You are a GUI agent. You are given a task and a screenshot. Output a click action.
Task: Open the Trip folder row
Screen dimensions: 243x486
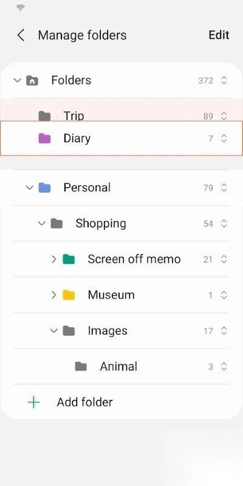click(x=122, y=115)
